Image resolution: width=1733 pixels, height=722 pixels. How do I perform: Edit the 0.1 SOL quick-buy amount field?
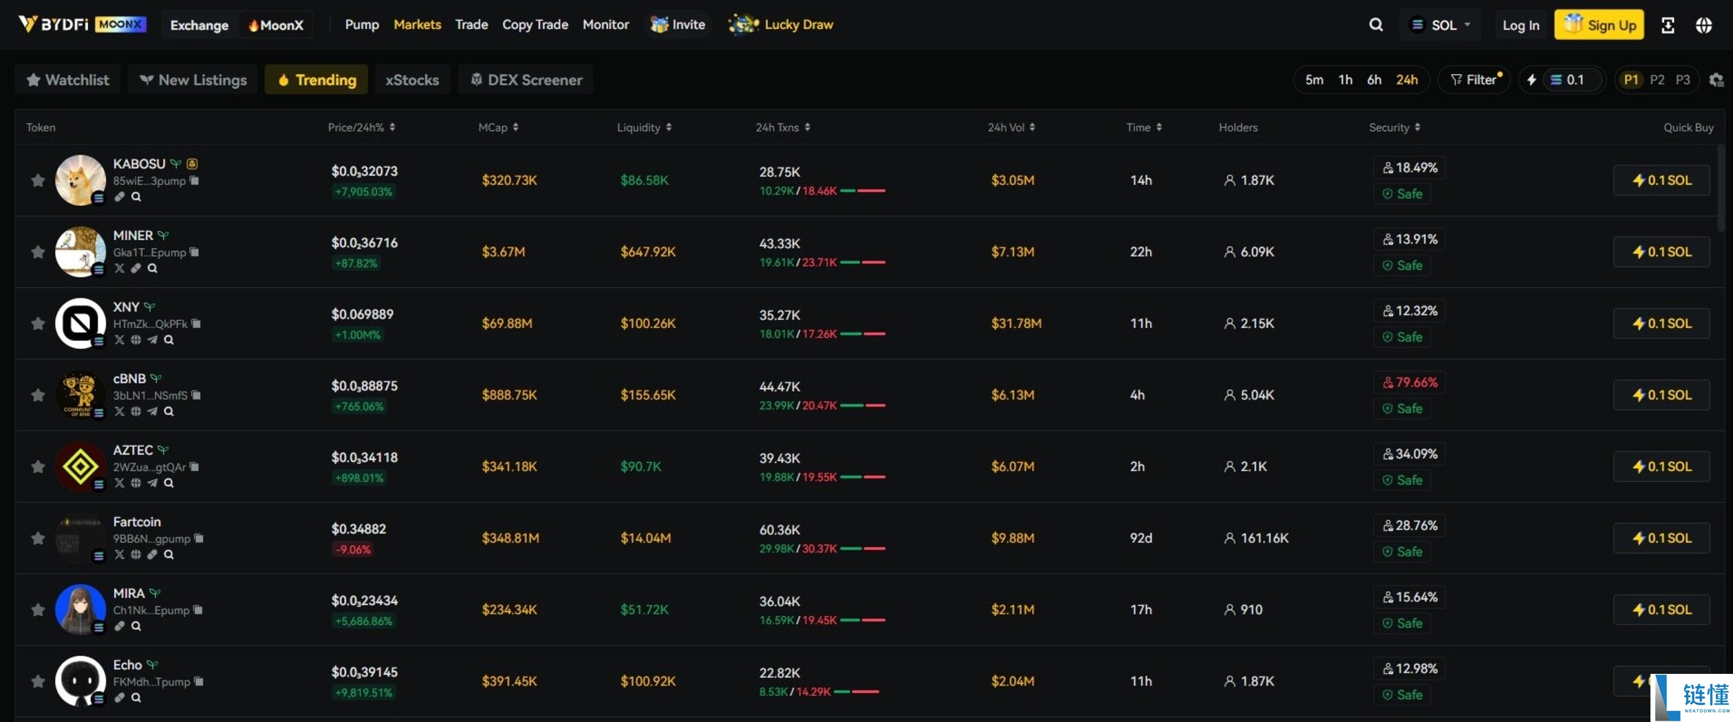coord(1573,80)
